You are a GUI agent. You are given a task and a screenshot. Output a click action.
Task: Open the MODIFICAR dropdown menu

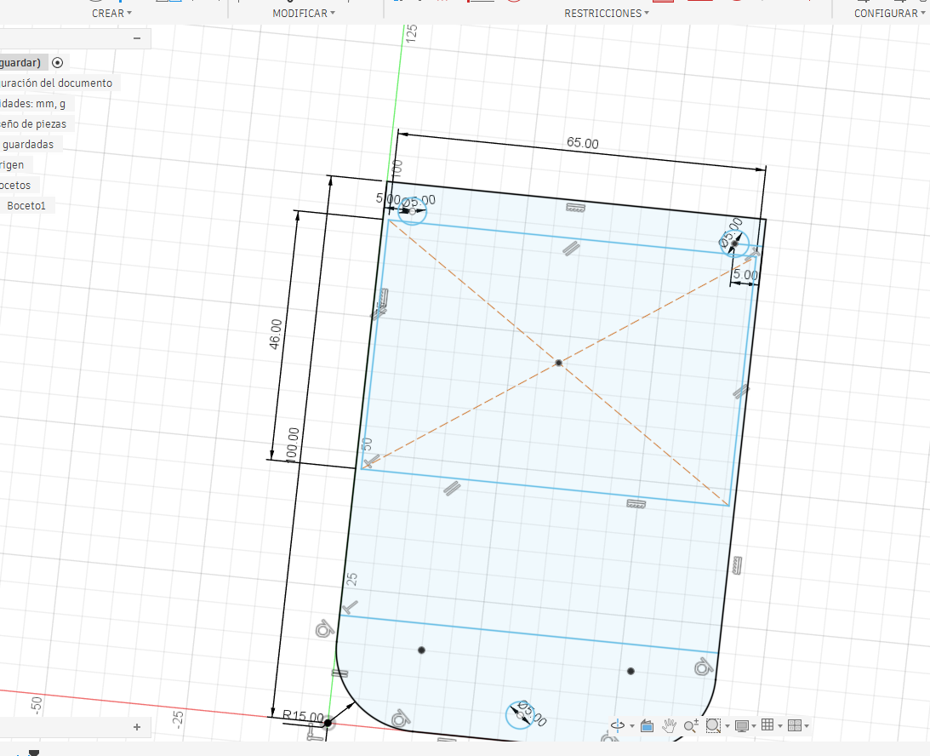point(304,13)
